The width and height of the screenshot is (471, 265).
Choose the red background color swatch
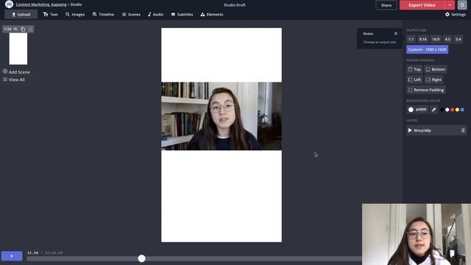point(452,110)
